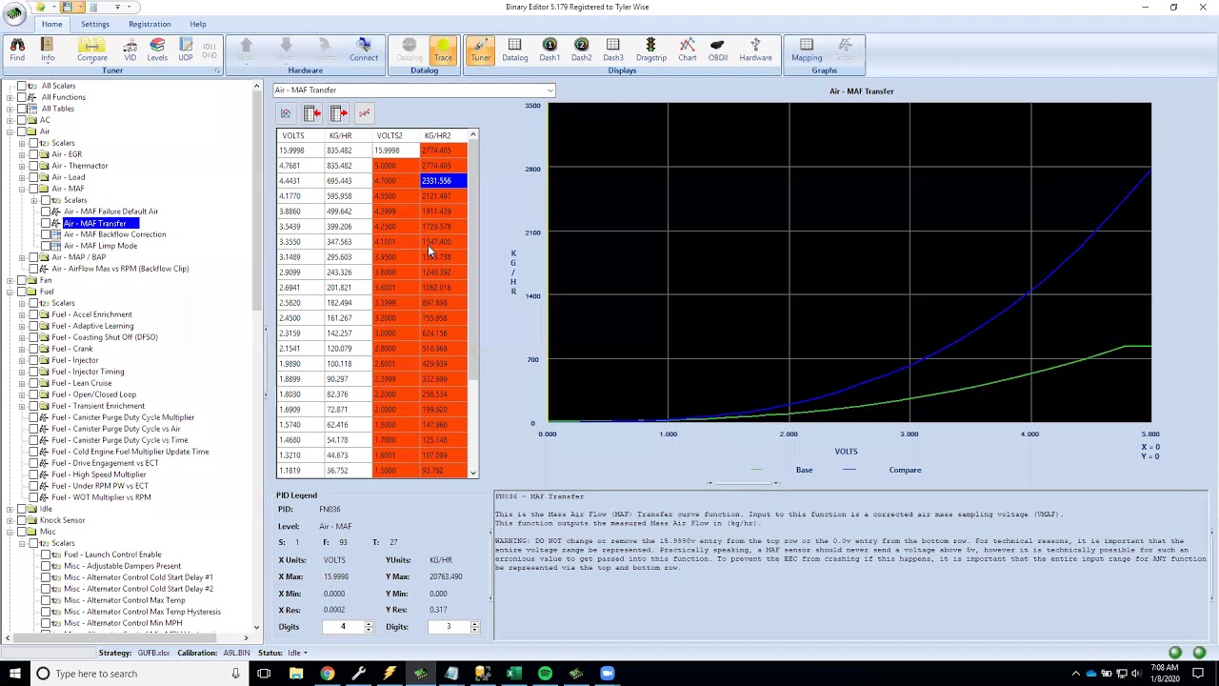Check the All Functions checkbox
Image resolution: width=1219 pixels, height=686 pixels.
pos(21,97)
